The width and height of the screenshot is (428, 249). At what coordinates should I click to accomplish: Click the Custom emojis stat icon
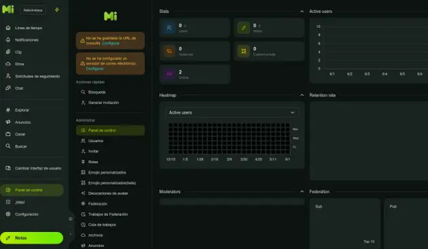point(243,51)
